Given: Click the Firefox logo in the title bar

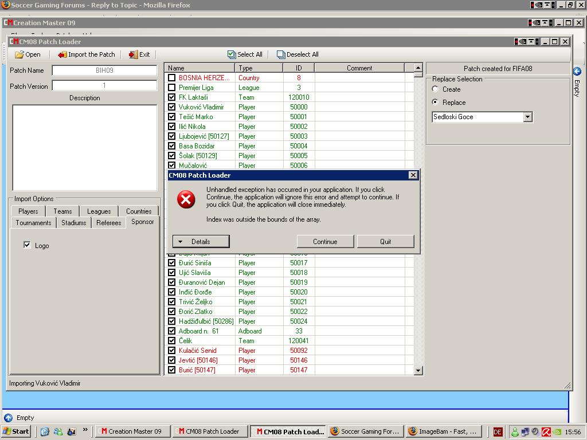Looking at the screenshot, I should click(6, 5).
